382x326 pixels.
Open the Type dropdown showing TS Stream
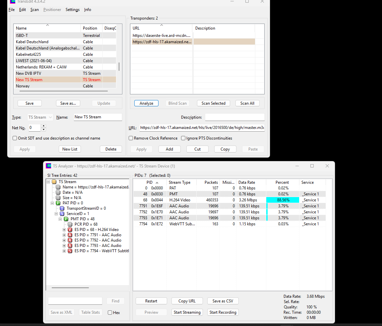click(40, 117)
